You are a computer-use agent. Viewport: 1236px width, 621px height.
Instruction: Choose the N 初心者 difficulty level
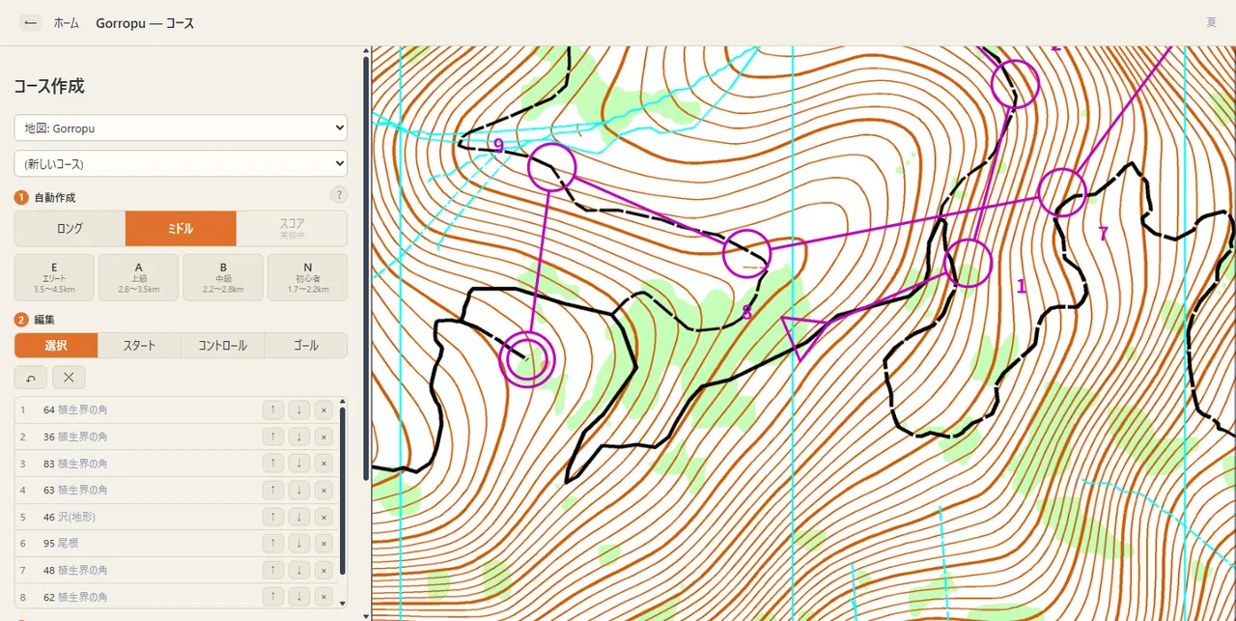click(308, 277)
